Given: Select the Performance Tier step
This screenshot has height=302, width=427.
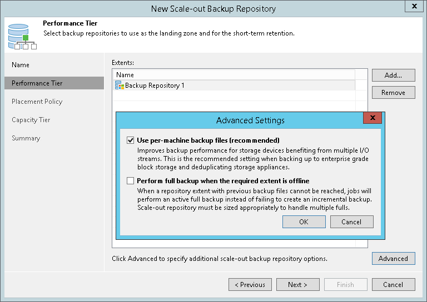Looking at the screenshot, I should point(37,83).
